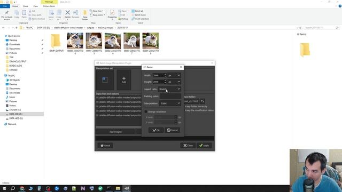Screen dimensions: 342x192
Task: Open the Height unit px dropdown
Action: tap(174, 82)
